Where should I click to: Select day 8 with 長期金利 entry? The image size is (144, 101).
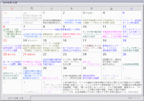52,31
